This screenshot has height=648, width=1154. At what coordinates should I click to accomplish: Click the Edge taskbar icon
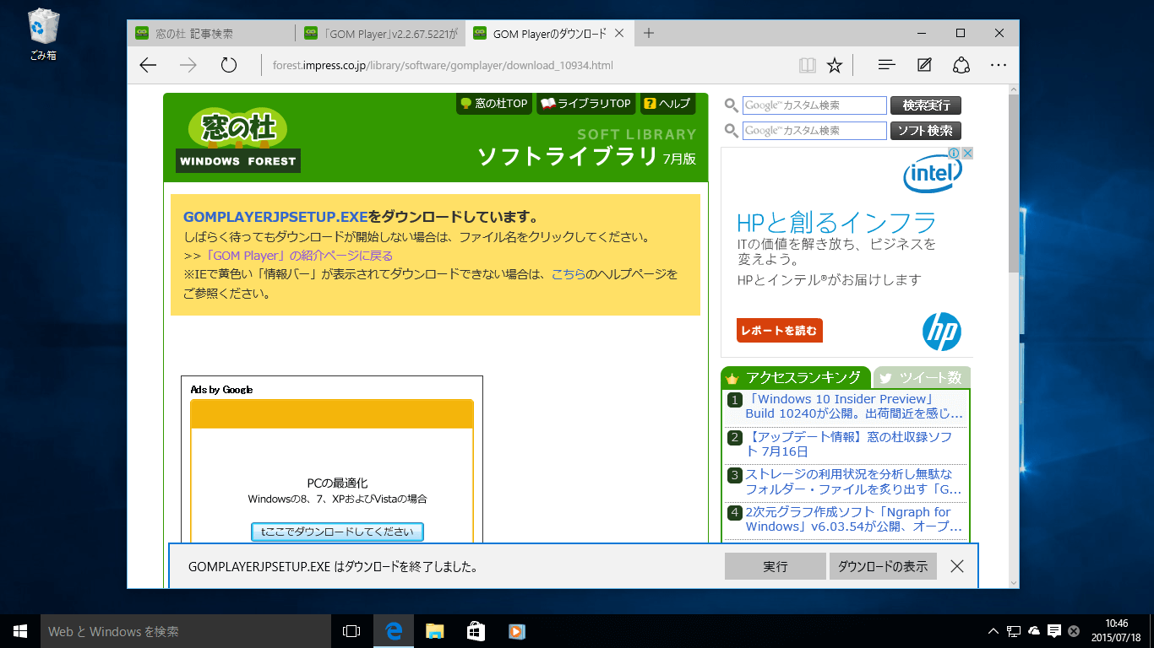point(393,631)
